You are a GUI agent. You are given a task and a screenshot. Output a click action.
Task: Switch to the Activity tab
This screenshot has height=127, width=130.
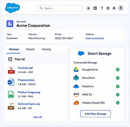[46, 49]
